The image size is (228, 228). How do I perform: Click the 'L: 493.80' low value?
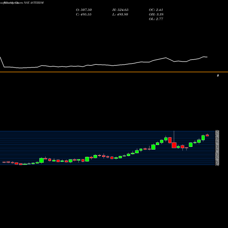coord(120,15)
